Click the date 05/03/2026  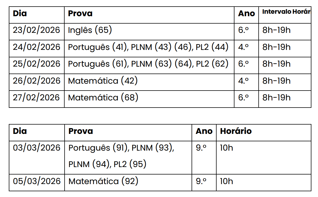[x=37, y=181]
